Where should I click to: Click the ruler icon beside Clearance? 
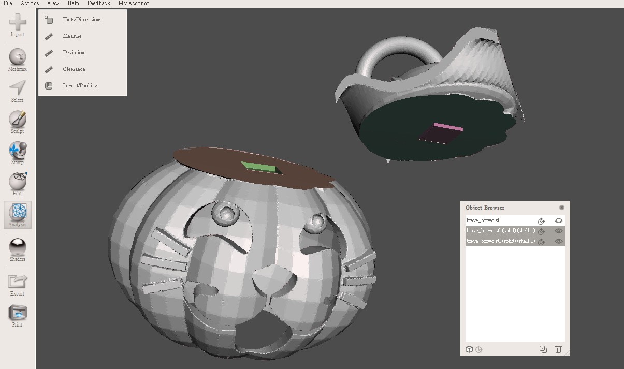point(49,69)
